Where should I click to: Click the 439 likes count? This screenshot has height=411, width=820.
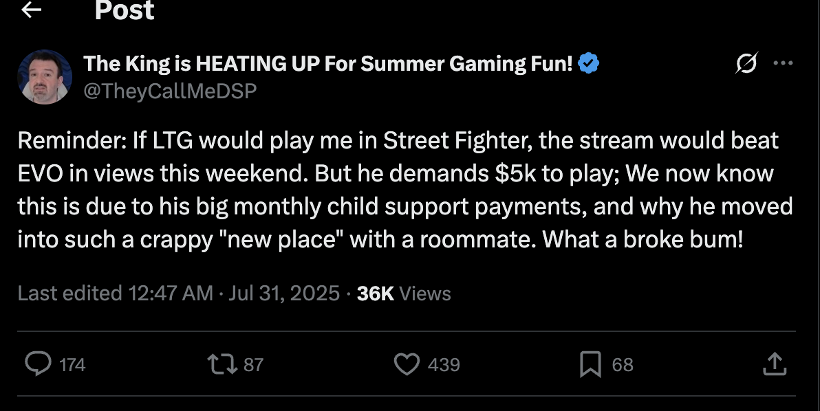tap(444, 364)
